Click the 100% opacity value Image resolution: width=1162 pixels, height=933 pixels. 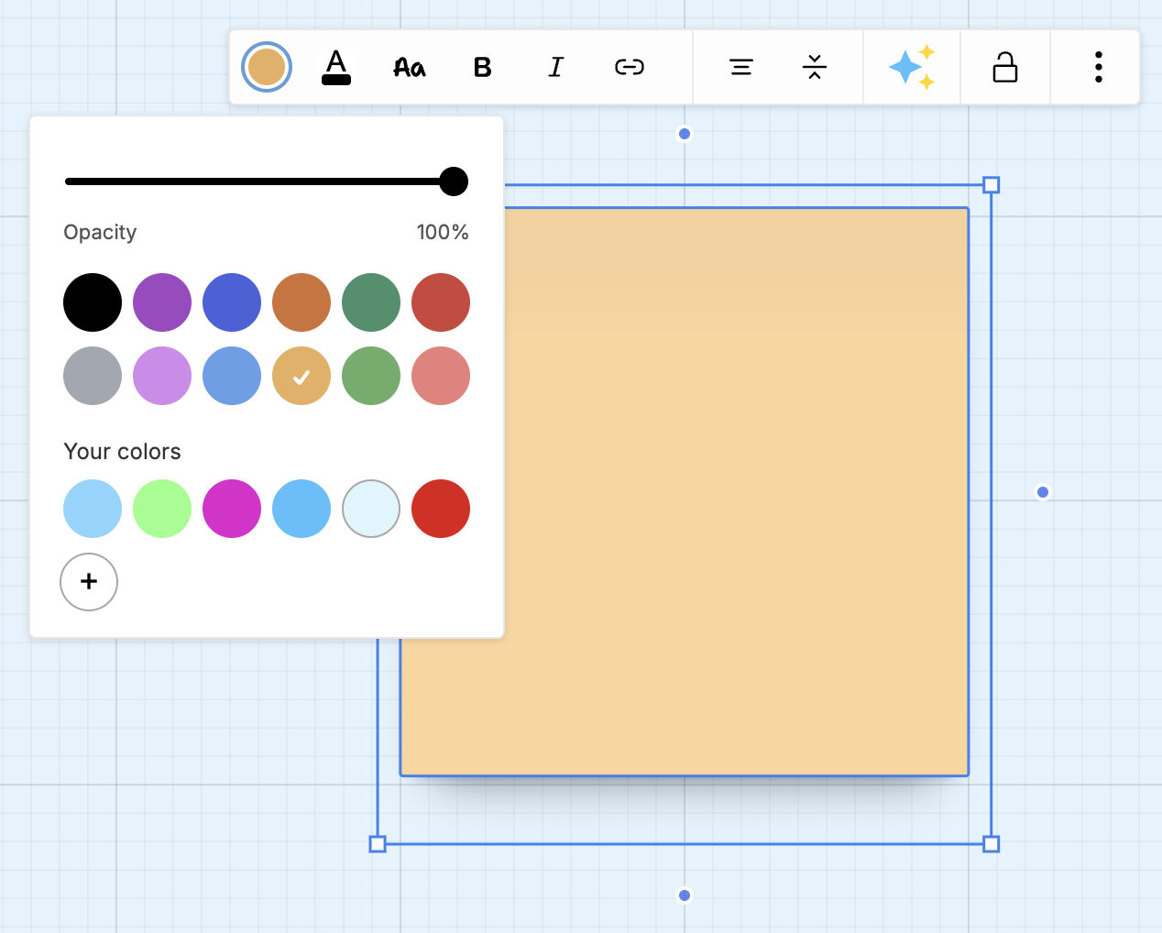[443, 233]
